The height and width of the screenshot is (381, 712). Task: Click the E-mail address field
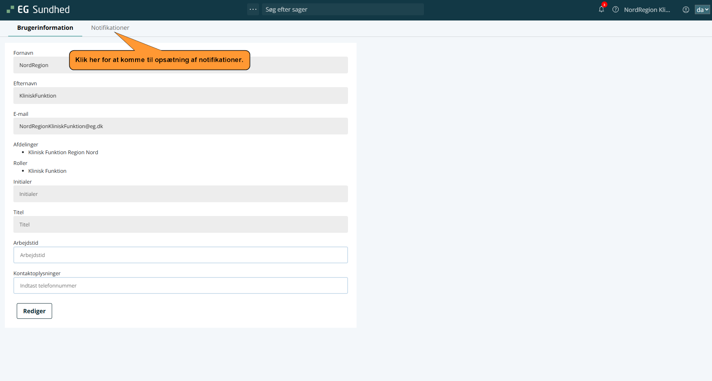click(181, 126)
